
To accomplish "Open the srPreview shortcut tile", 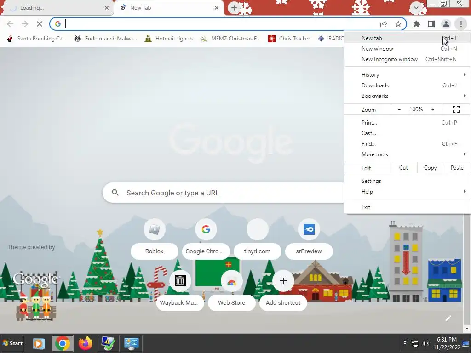I will coord(309,239).
